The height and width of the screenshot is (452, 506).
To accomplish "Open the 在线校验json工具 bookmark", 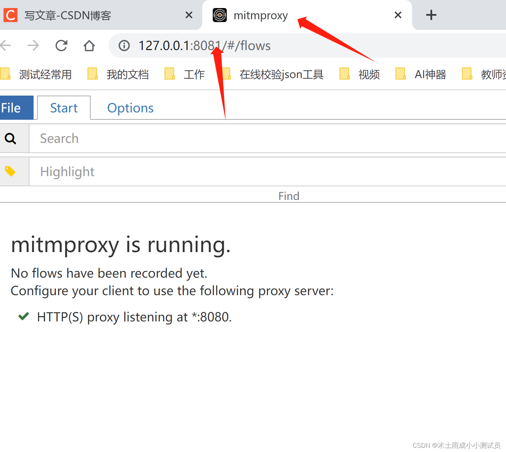I will pyautogui.click(x=273, y=74).
